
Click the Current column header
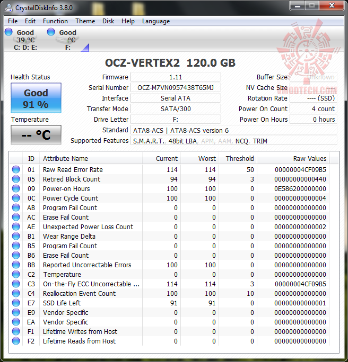[x=161, y=158]
